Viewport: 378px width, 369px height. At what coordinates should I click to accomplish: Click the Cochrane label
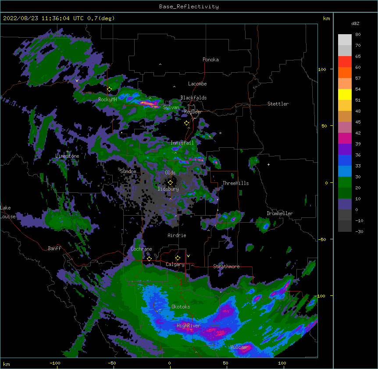tap(141, 249)
